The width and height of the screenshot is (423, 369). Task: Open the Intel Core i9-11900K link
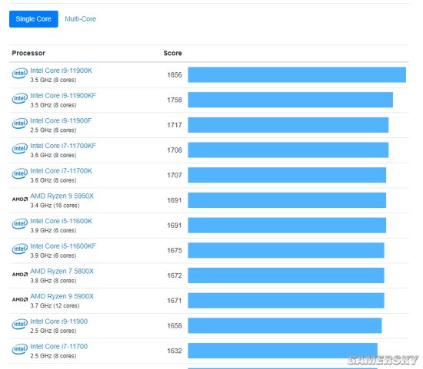[x=62, y=71]
